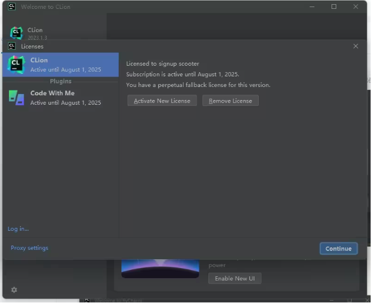Maximize the Welcome to CLion window

(334, 7)
